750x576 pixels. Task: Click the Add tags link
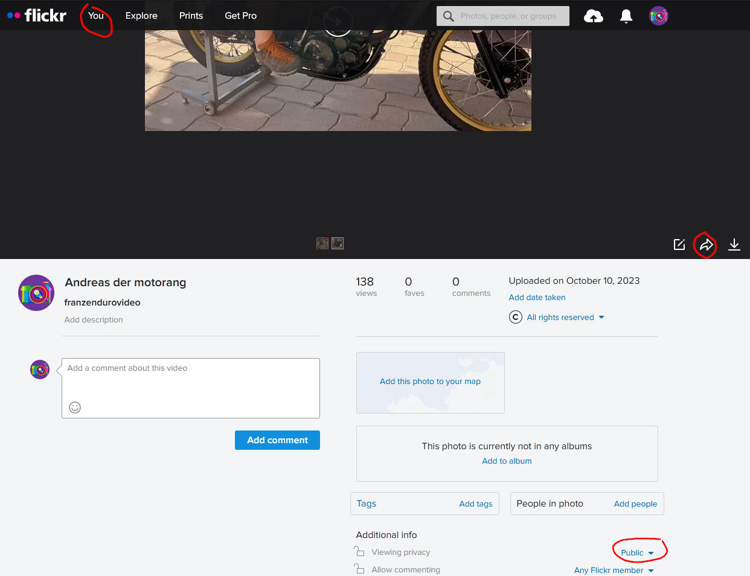[475, 504]
